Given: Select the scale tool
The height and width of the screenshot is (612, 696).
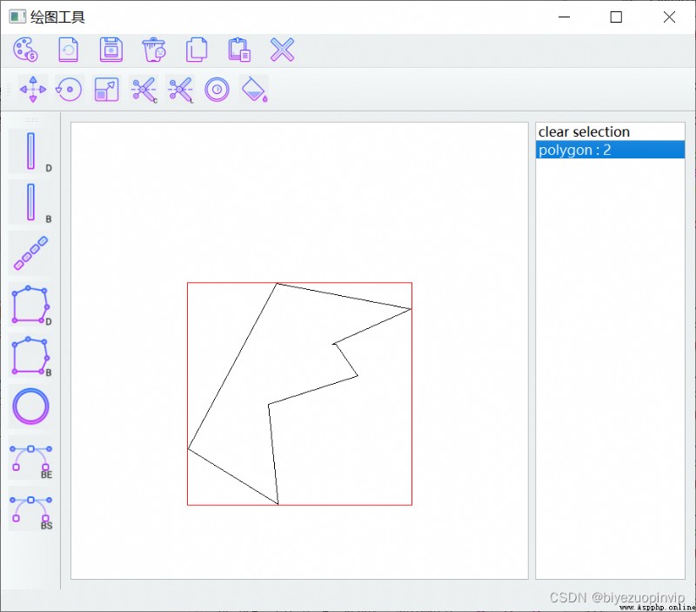Looking at the screenshot, I should click(106, 90).
